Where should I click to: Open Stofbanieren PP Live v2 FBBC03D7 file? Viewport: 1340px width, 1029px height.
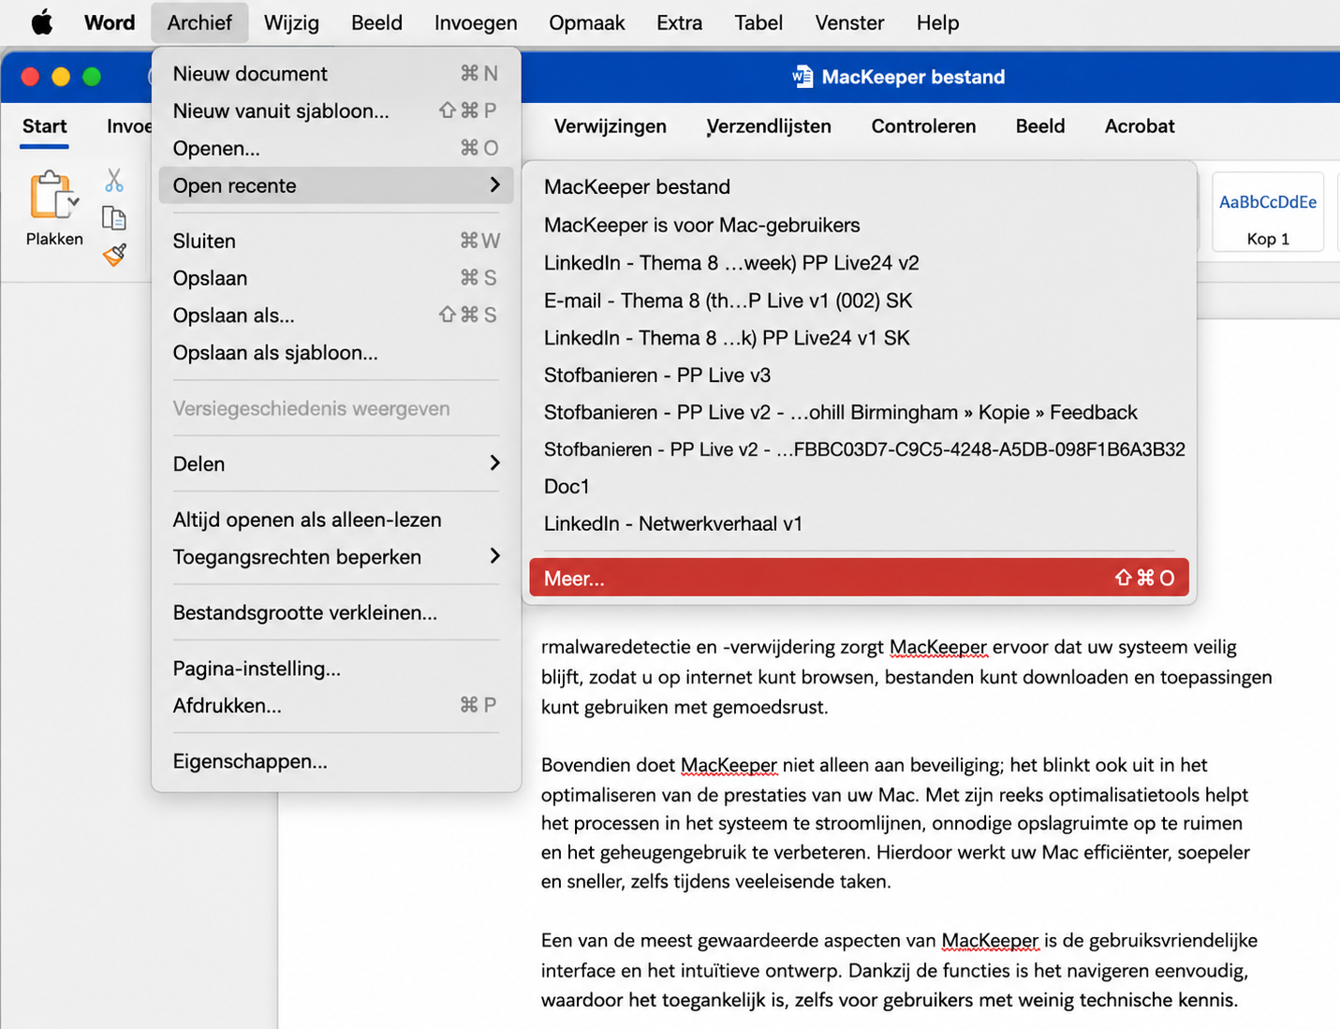point(859,449)
